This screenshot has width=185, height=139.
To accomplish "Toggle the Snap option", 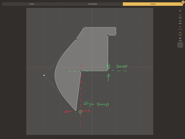I will [180, 39].
